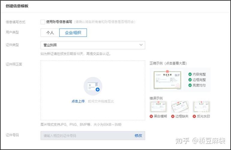Click green checkmark beside 内容完整
The width and height of the screenshot is (231, 150).
pos(190,74)
